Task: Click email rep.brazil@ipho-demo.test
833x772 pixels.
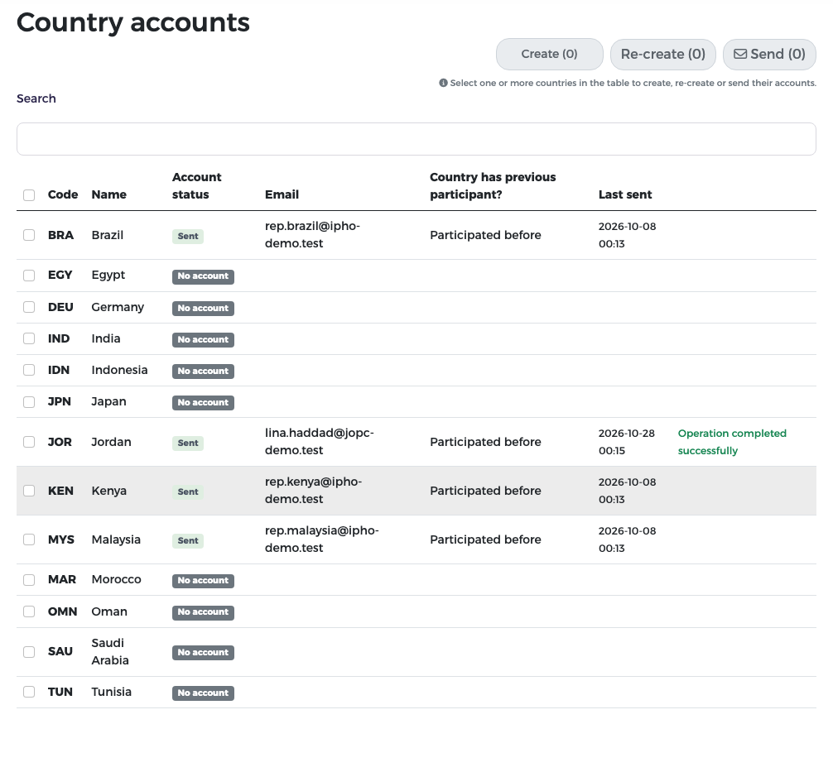Action: [312, 235]
